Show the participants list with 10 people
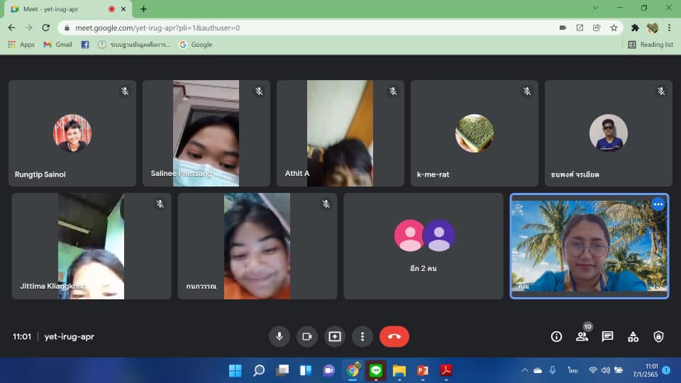The image size is (681, 383). pos(582,337)
